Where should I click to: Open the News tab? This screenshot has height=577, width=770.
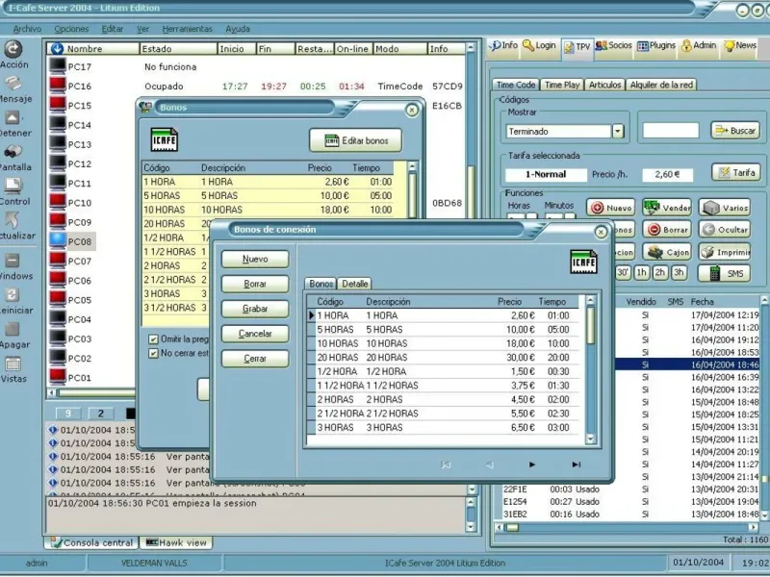(740, 46)
